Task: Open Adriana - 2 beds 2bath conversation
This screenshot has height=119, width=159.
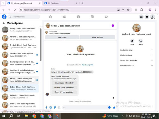Action: pos(20,38)
